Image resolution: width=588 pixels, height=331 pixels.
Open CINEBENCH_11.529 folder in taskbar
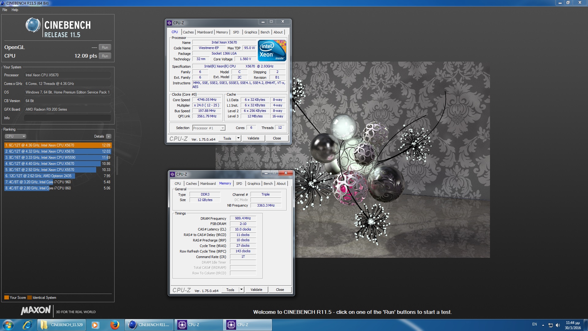(x=62, y=325)
